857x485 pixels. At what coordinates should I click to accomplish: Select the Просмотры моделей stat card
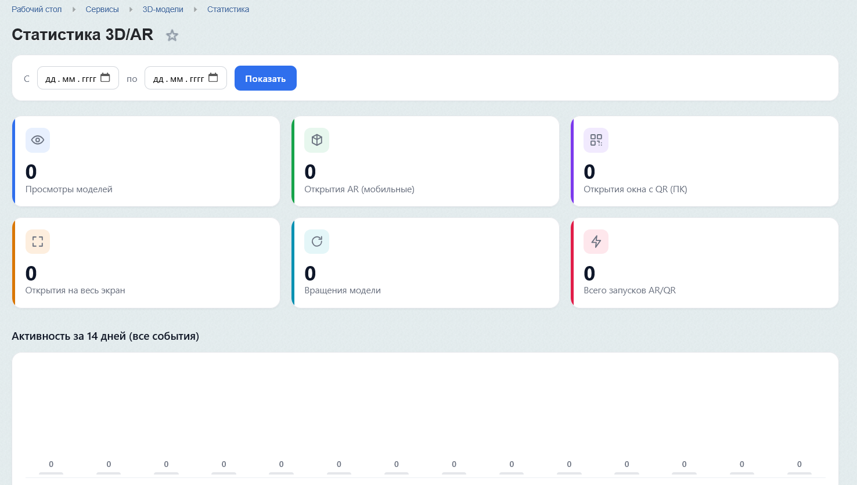tap(146, 161)
